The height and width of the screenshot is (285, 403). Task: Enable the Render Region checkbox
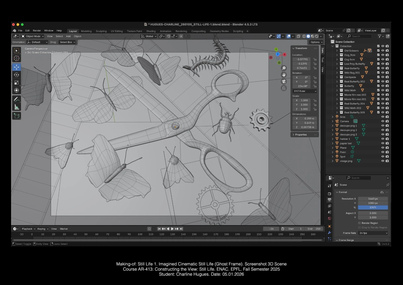359,223
